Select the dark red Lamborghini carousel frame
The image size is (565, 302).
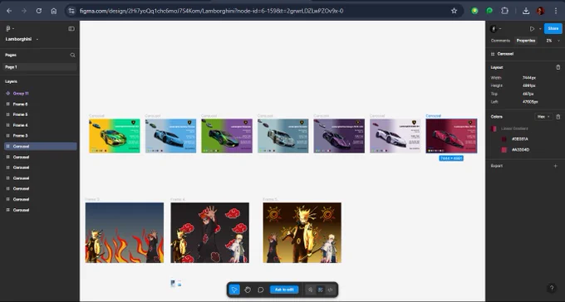coord(451,136)
